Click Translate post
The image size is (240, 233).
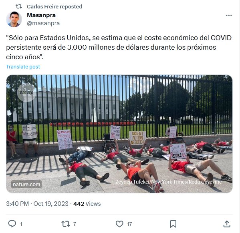(23, 66)
